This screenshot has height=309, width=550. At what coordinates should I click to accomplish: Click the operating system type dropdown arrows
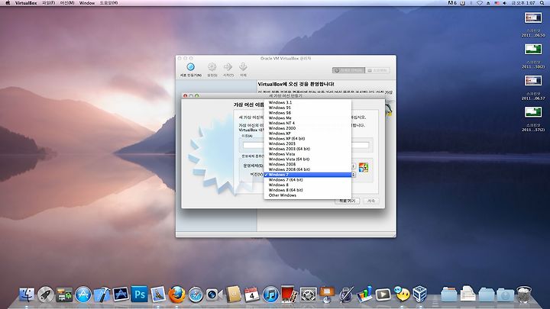(354, 166)
